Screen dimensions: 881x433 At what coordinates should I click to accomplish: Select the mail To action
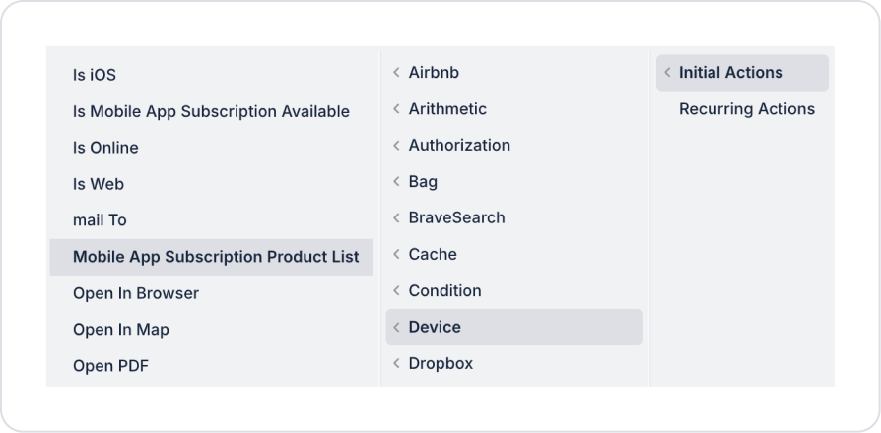click(x=100, y=220)
